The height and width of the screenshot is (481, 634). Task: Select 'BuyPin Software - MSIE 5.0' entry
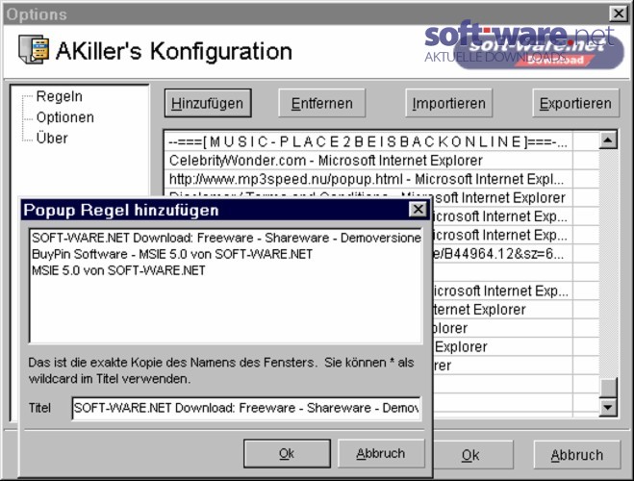point(172,254)
